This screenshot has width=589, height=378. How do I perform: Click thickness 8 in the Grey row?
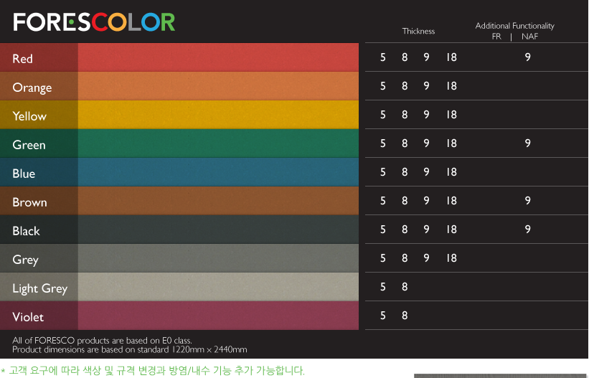click(x=405, y=258)
